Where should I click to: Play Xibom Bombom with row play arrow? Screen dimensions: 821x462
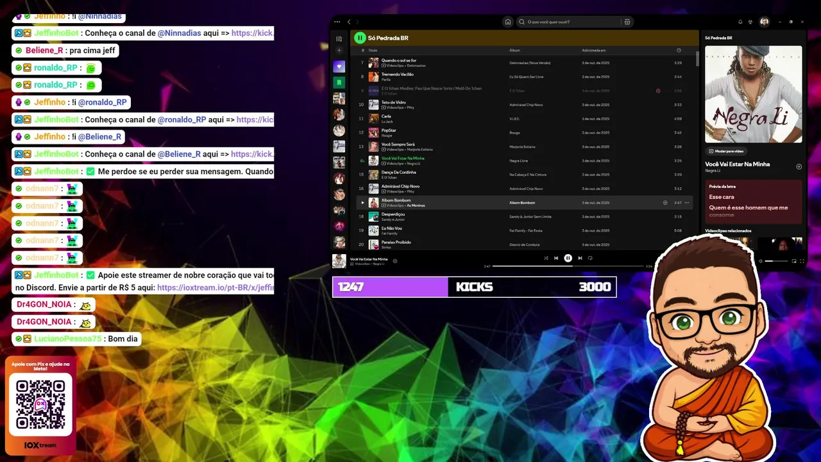(362, 203)
